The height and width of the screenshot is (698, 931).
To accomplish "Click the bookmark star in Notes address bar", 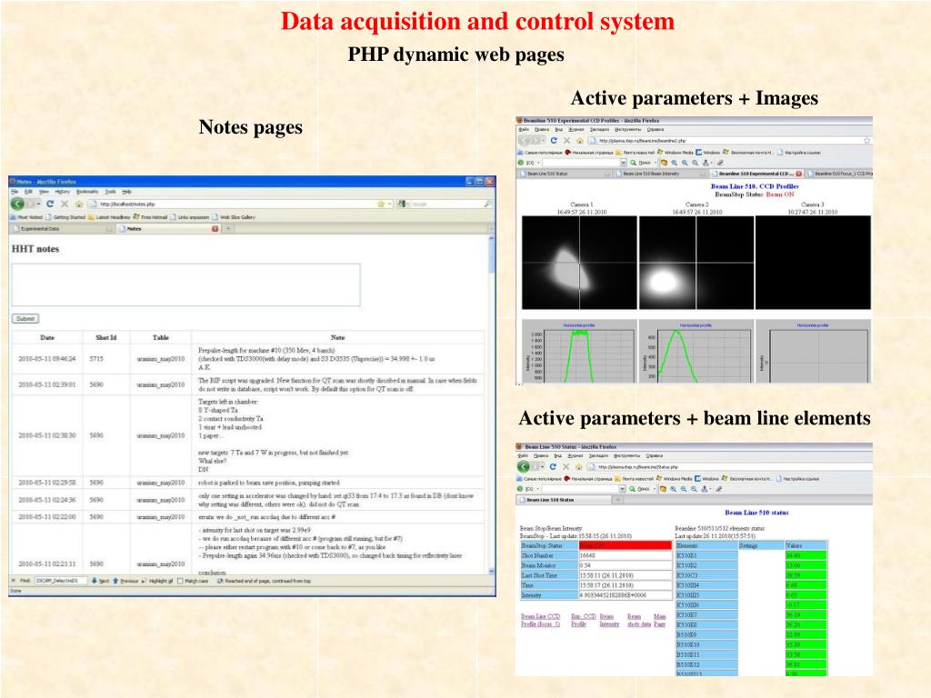I will coord(381,204).
